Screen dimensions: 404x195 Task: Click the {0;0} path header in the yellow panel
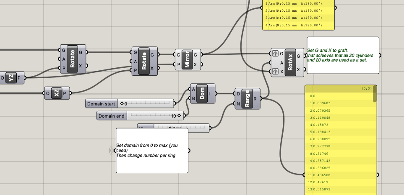click(x=366, y=88)
